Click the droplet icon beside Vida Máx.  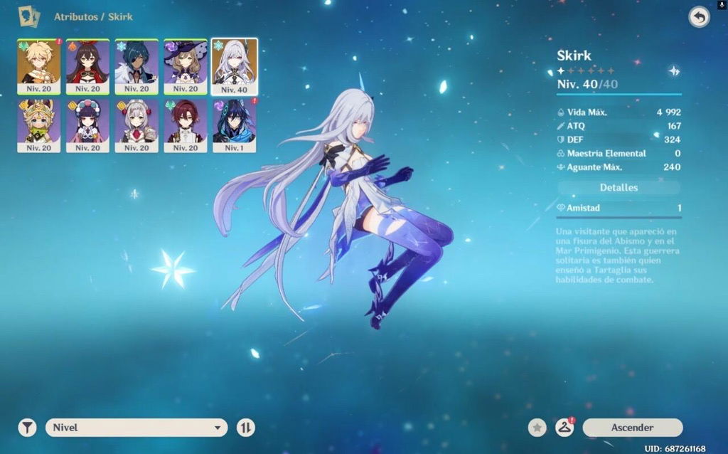coord(561,112)
